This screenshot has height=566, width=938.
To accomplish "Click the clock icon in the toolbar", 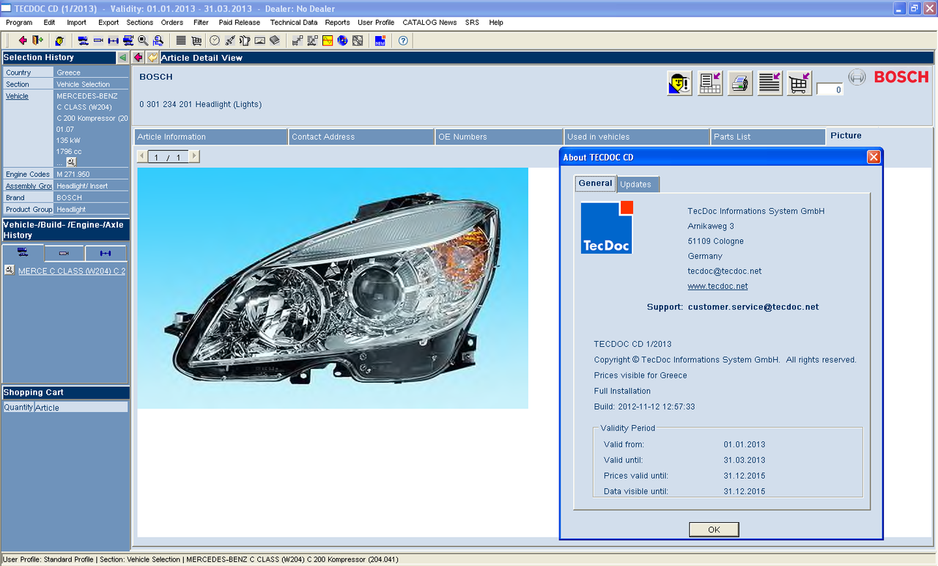I will [215, 40].
